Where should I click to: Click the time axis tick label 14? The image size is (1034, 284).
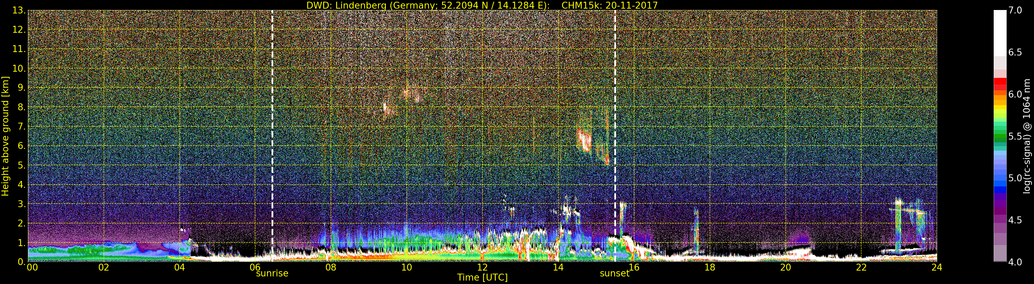click(x=558, y=267)
